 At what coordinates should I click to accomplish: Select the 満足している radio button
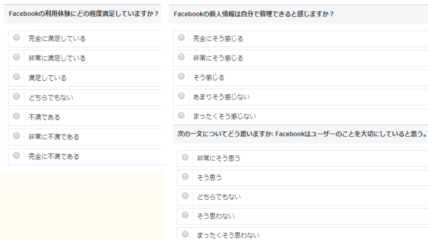coord(16,77)
